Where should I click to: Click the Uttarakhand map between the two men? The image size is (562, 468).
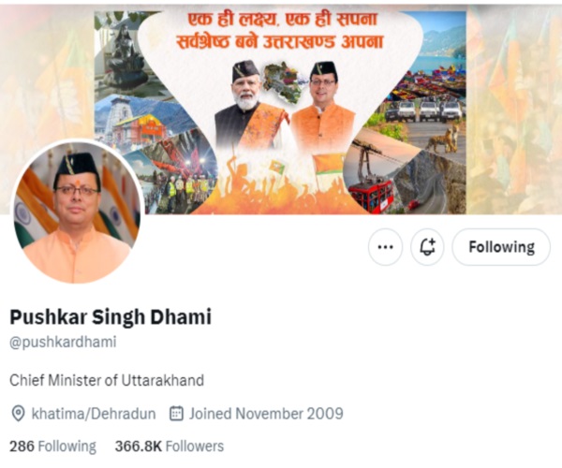point(285,81)
